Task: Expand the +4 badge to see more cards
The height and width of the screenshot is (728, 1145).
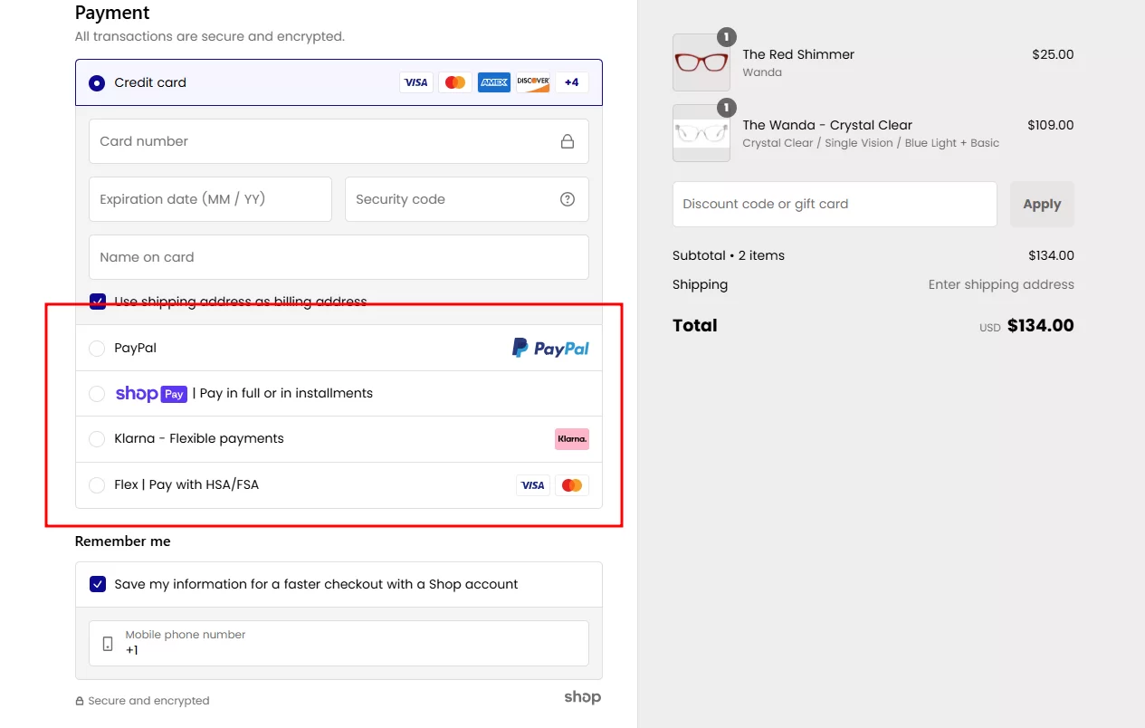Action: tap(571, 81)
